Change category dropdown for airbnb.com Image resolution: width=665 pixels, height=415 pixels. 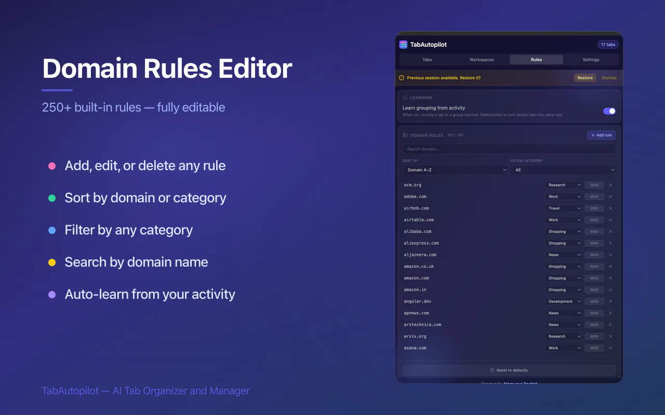pos(564,209)
